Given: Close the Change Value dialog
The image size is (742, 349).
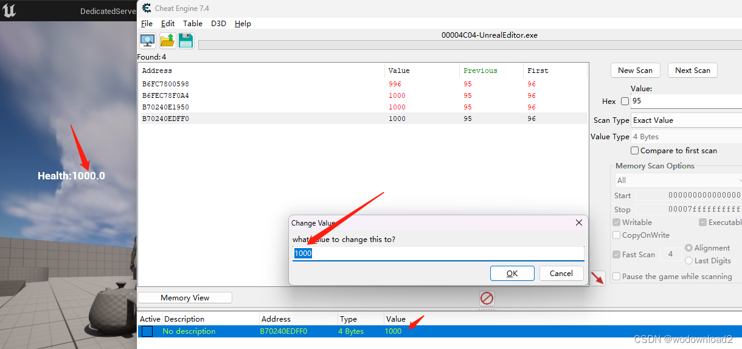Looking at the screenshot, I should click(x=579, y=223).
